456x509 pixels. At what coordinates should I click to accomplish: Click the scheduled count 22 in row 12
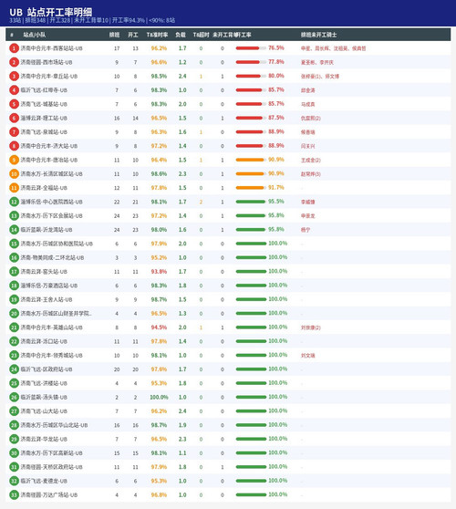tap(117, 202)
